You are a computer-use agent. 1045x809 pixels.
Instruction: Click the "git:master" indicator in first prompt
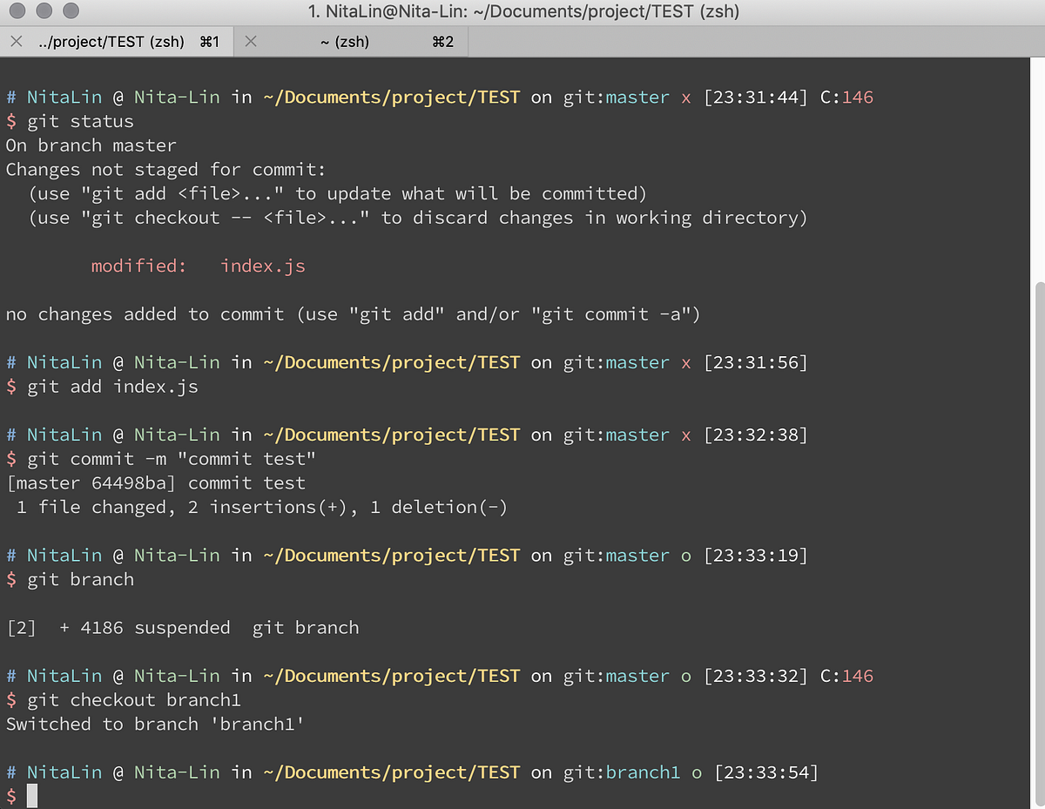pyautogui.click(x=616, y=97)
